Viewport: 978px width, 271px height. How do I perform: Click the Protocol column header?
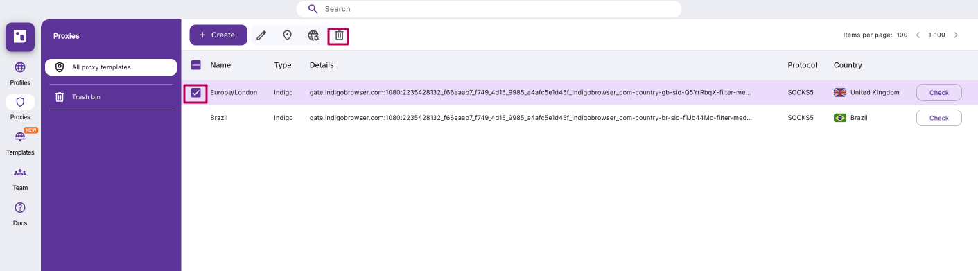802,65
